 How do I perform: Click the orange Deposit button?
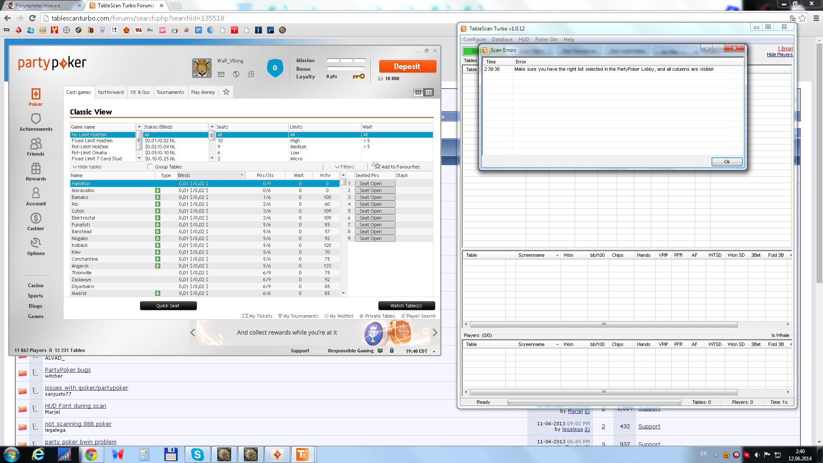(x=407, y=66)
